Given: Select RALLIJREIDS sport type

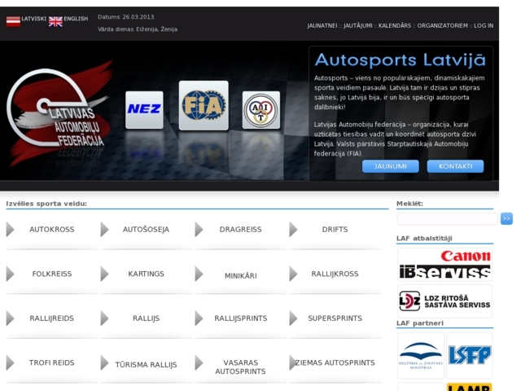Looking at the screenshot, I should pos(52,319).
